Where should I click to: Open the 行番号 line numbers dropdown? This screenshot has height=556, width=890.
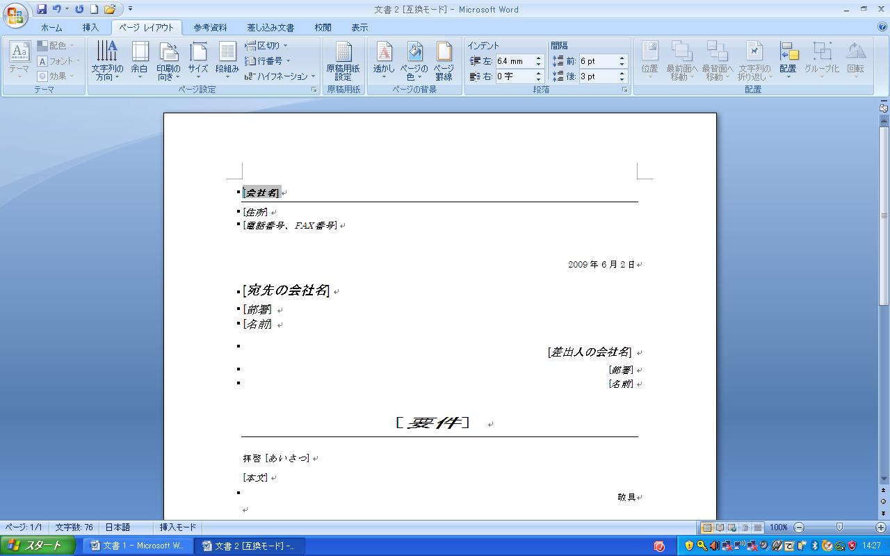(x=268, y=61)
